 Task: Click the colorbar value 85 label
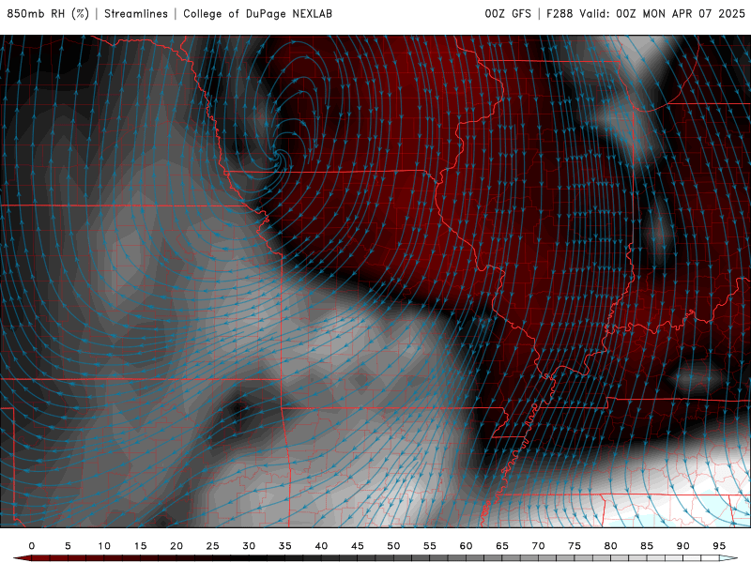(647, 546)
